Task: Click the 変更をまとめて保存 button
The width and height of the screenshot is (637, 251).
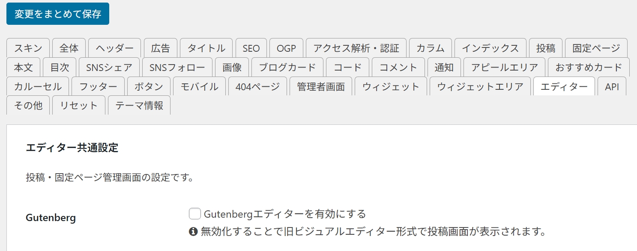Action: (x=57, y=13)
